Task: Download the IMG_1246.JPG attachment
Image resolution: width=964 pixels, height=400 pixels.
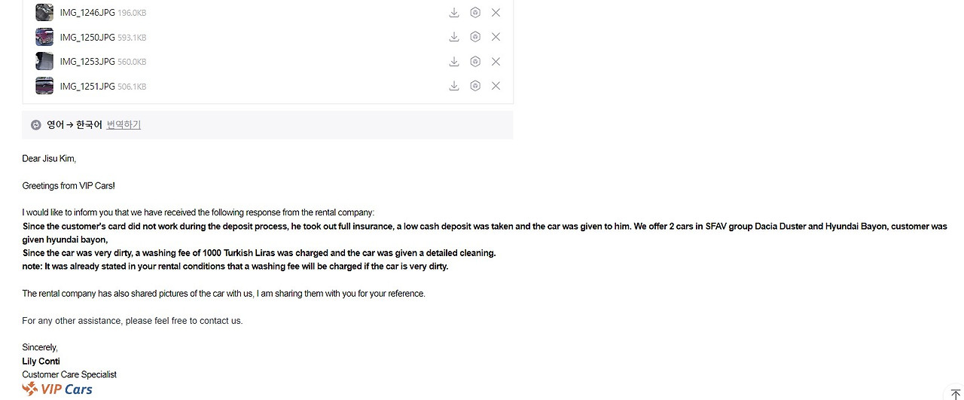Action: 454,12
